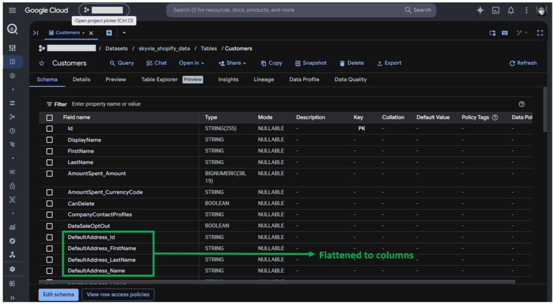Screen dimensions: 553x304
Task: Check the FirstName field checkbox
Action: point(49,151)
